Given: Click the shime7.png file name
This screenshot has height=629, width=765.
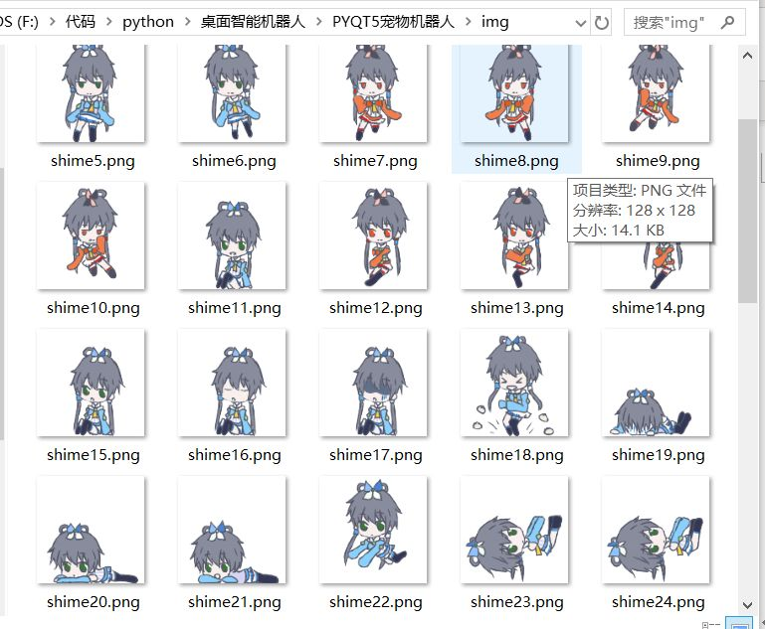Looking at the screenshot, I should pos(375,161).
